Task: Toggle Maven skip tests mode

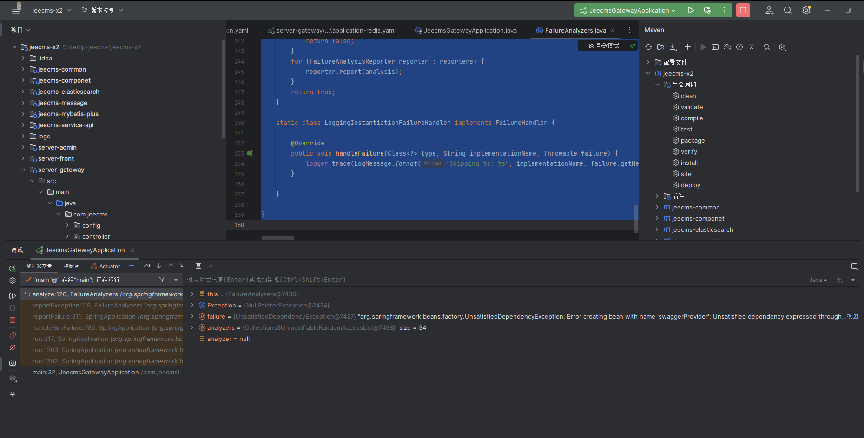Action: point(739,47)
